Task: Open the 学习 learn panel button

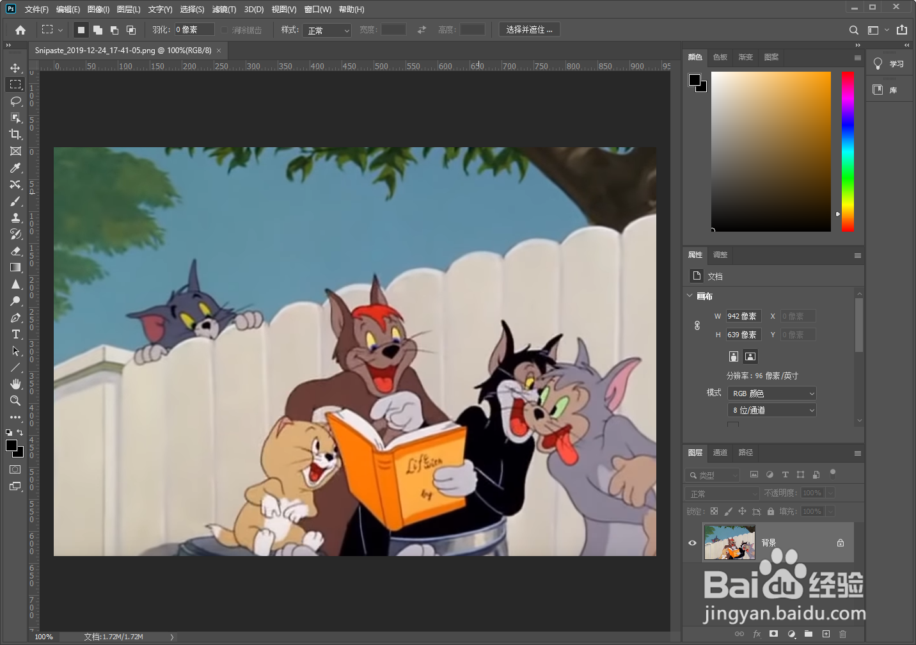Action: pyautogui.click(x=889, y=63)
